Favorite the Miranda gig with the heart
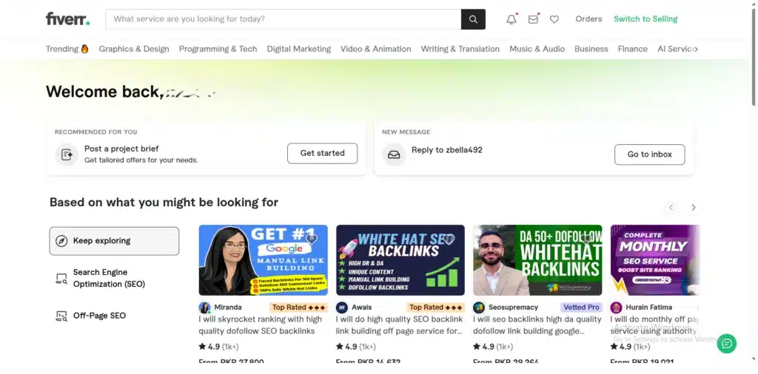The width and height of the screenshot is (758, 374). click(312, 239)
